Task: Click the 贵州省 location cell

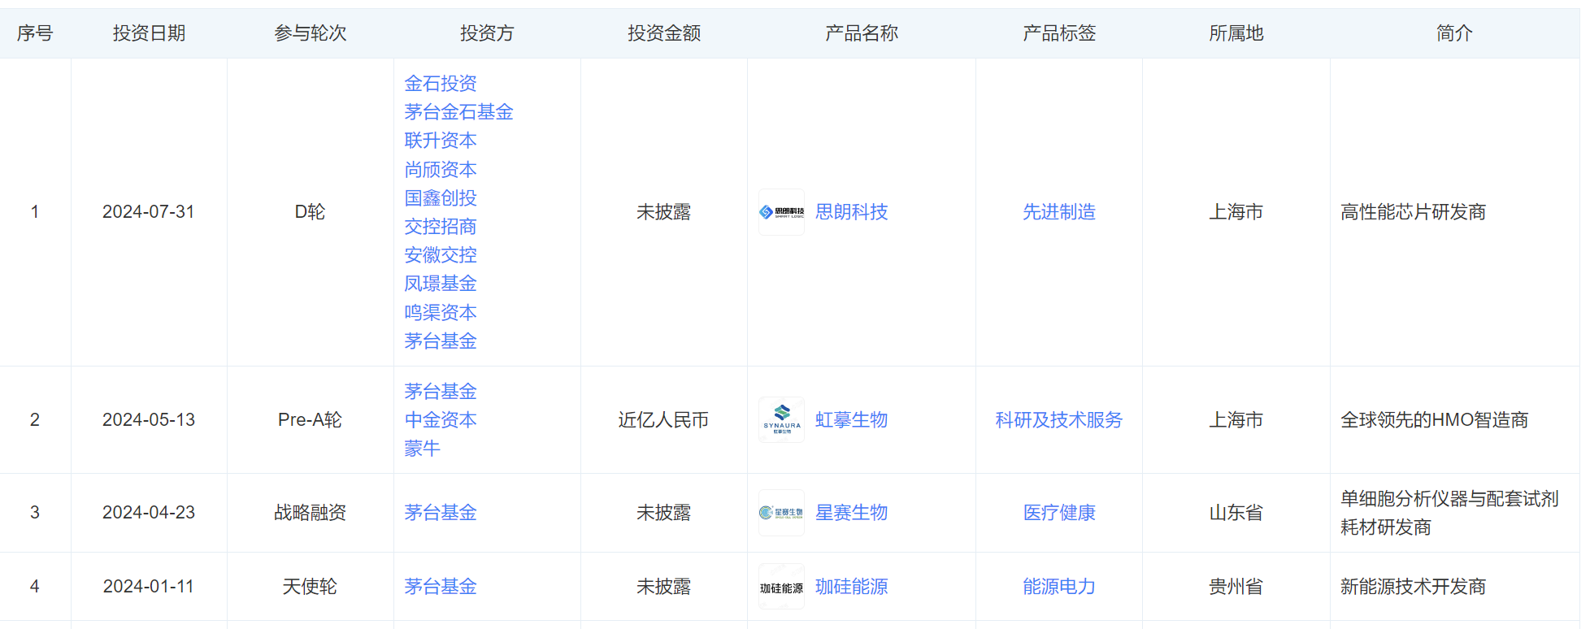Action: pyautogui.click(x=1236, y=587)
